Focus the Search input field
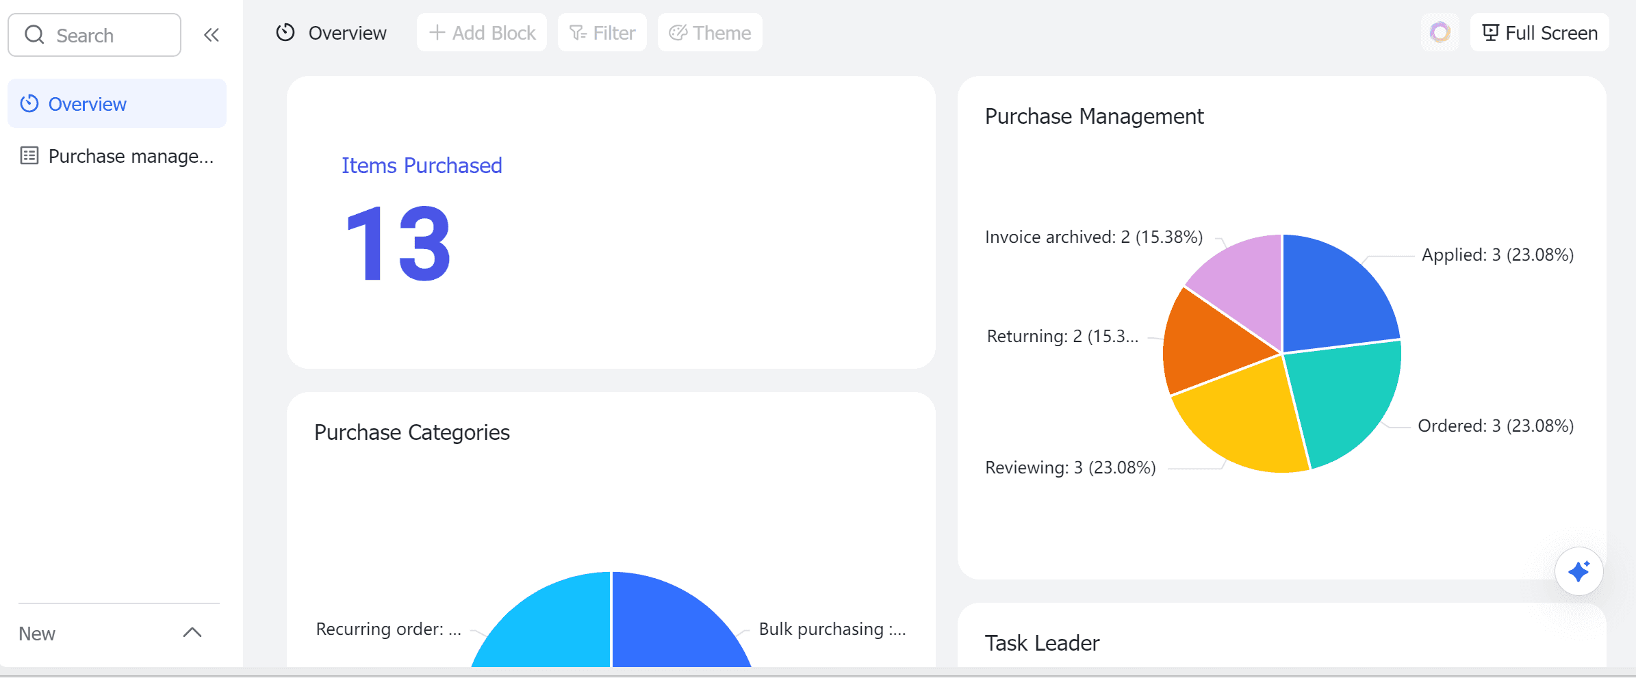 click(x=94, y=35)
